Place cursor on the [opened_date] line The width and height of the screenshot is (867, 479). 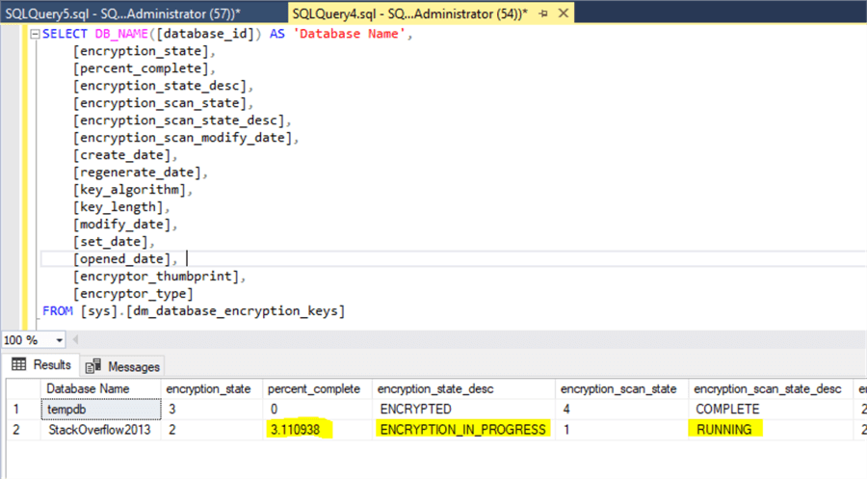(x=125, y=259)
